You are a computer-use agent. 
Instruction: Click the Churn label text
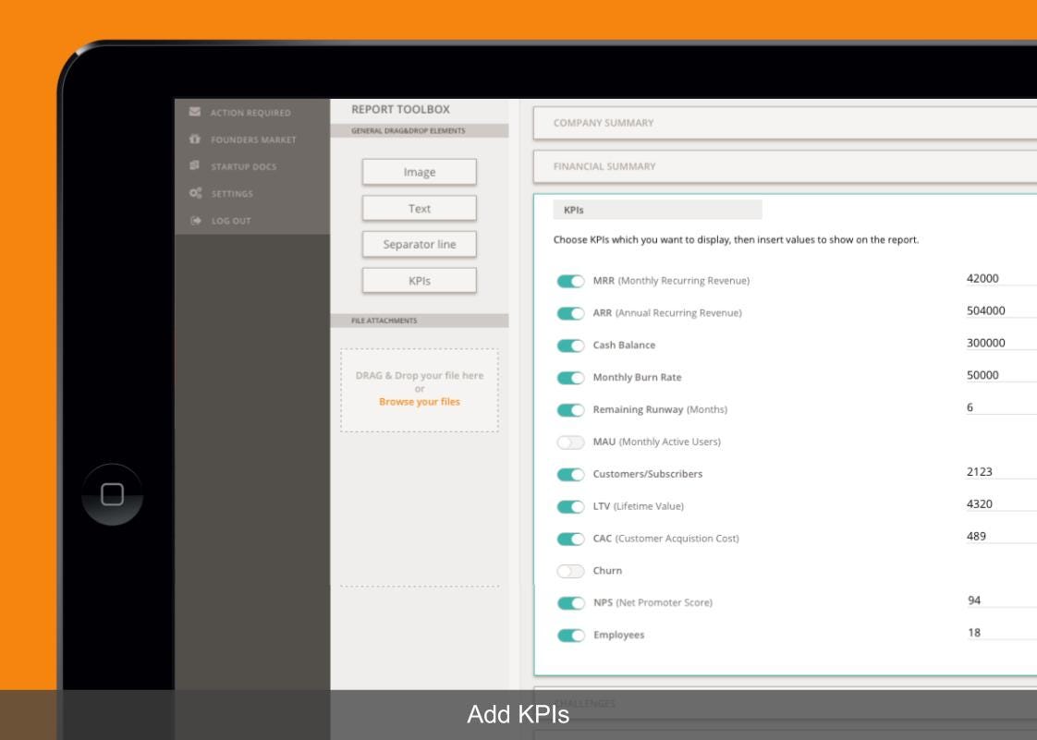click(607, 571)
